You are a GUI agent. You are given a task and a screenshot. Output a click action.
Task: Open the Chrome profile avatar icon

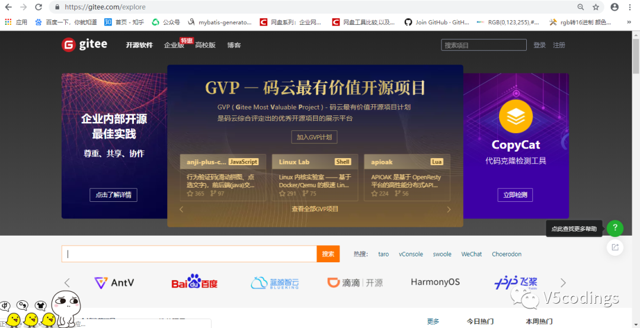pyautogui.click(x=615, y=7)
